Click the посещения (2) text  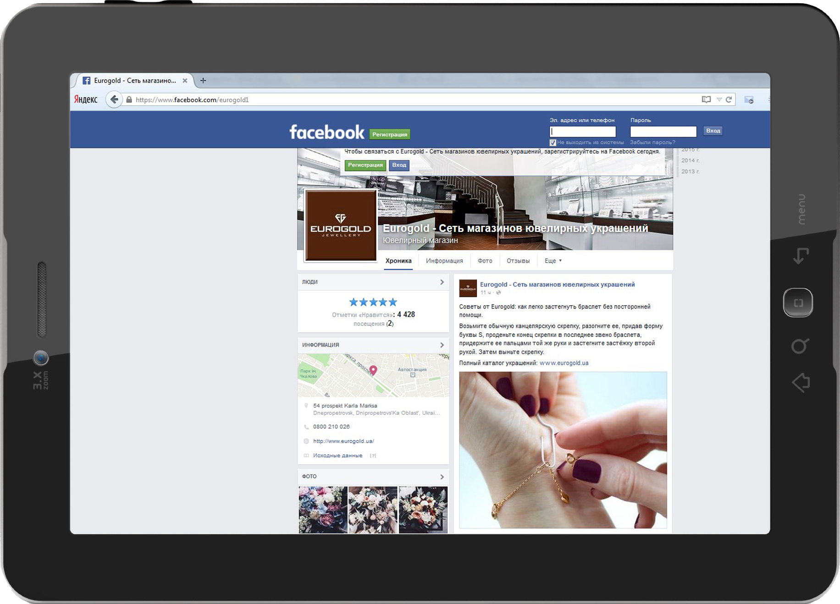point(373,324)
